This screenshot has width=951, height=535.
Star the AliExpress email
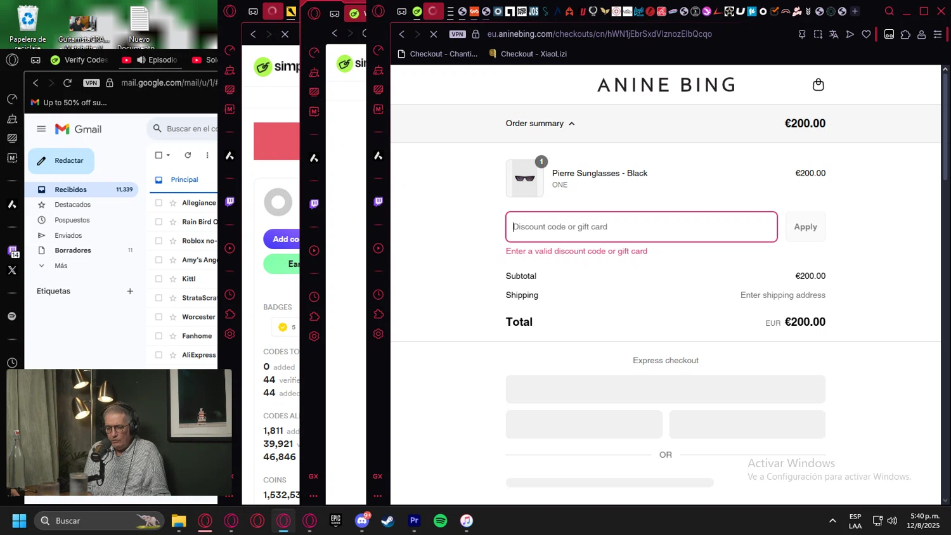point(172,355)
